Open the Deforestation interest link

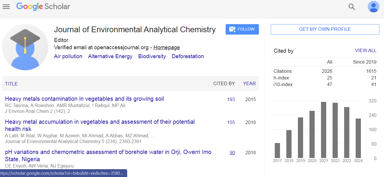click(188, 56)
